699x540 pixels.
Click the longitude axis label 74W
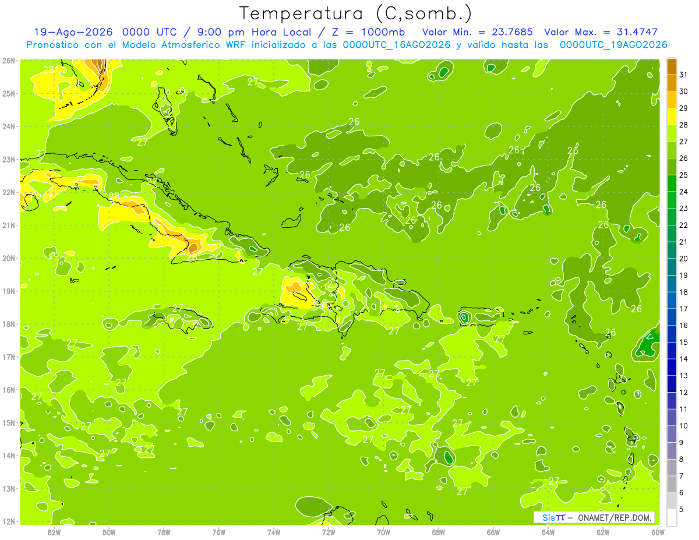tap(274, 532)
